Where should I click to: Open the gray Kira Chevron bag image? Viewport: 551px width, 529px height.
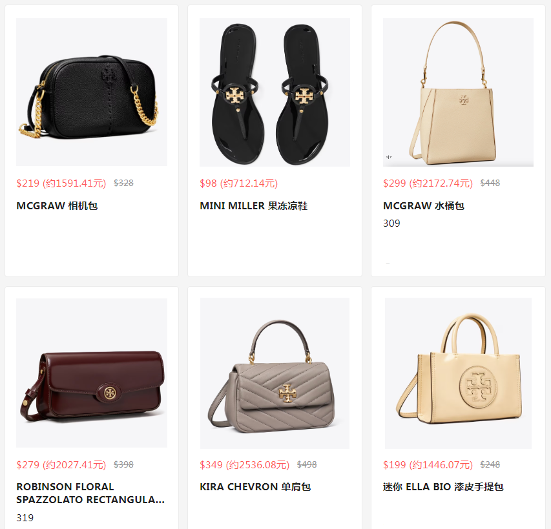275,373
